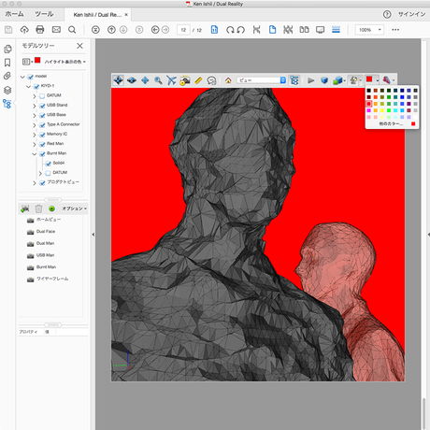Click サインイン sign-in link
430x430 pixels.
[411, 14]
